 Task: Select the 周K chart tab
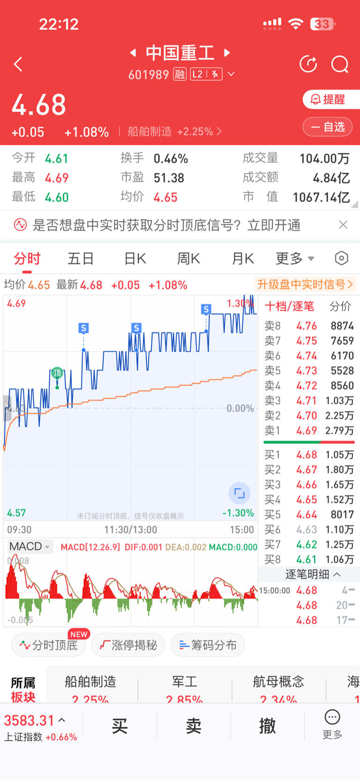pos(188,258)
